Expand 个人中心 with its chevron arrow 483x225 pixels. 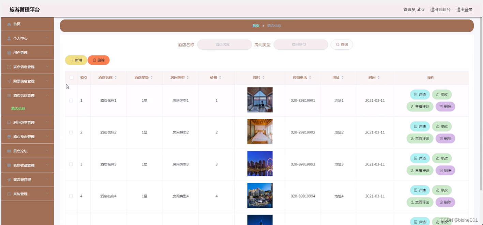coord(48,38)
